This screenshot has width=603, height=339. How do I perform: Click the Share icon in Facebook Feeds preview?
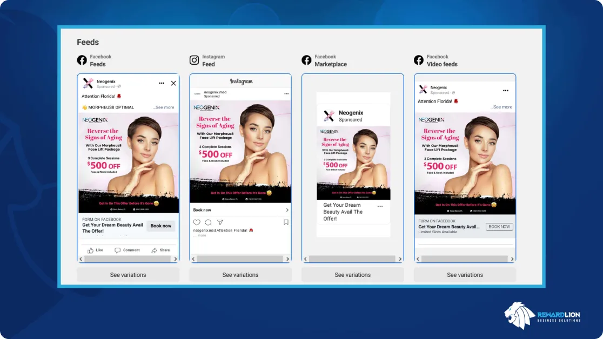(x=155, y=250)
